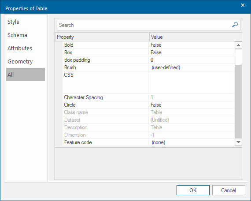Click the Dimension value -1
Image resolution: width=251 pixels, height=201 pixels.
tap(192, 135)
